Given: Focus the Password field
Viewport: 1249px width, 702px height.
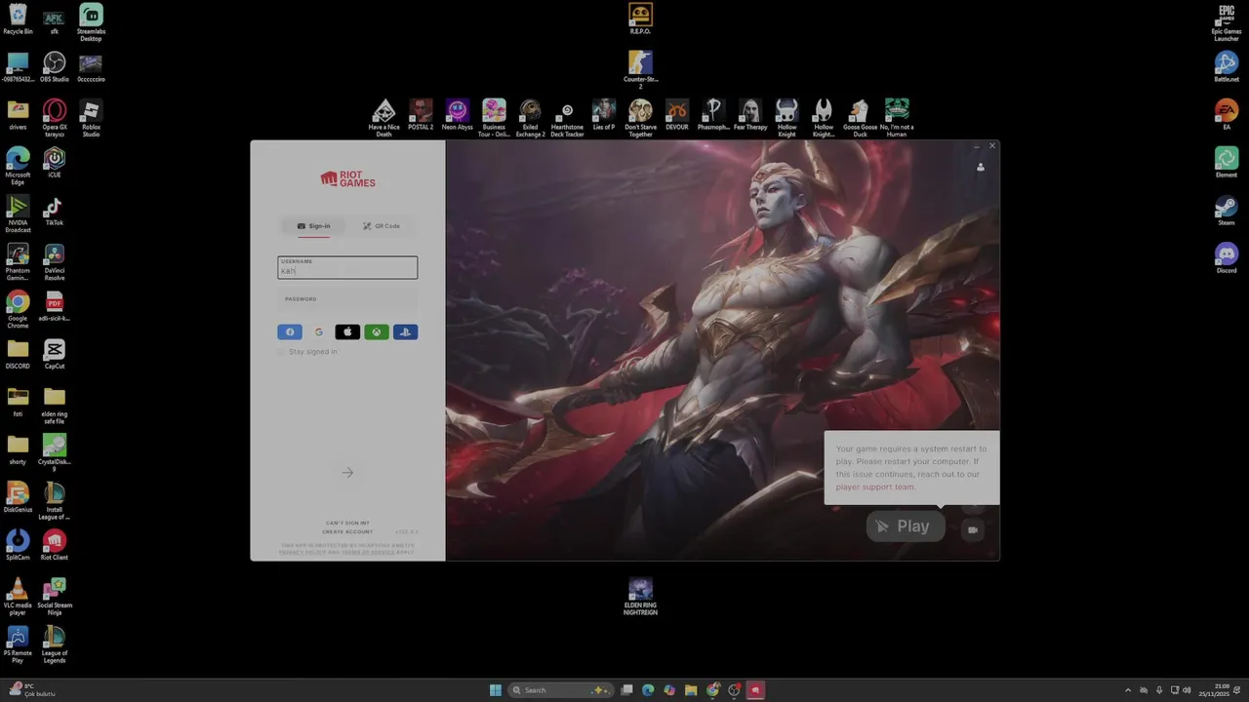Looking at the screenshot, I should (x=347, y=299).
